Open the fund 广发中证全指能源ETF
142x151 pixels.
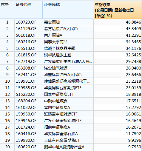pyautogui.click(x=63, y=121)
